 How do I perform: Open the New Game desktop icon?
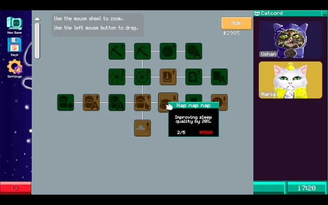click(x=14, y=26)
